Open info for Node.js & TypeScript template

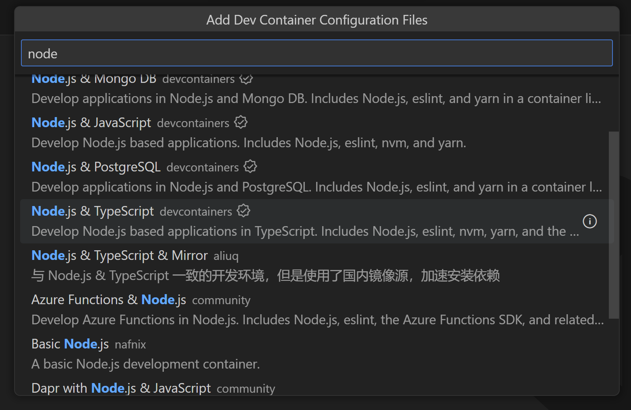pos(590,221)
